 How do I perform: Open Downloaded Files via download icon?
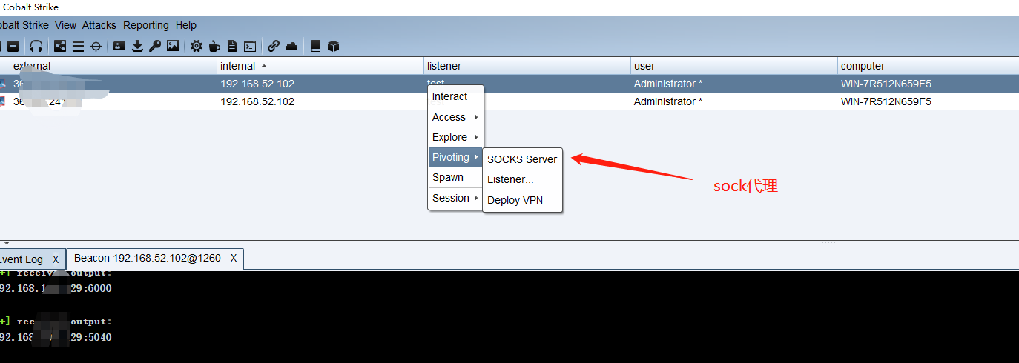(137, 46)
